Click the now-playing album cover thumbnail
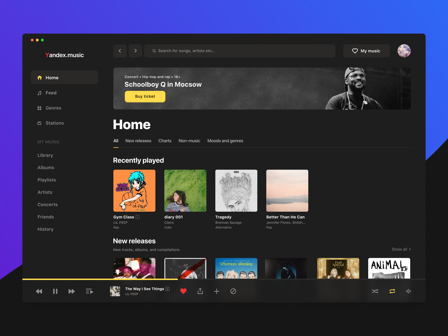The height and width of the screenshot is (336, 448). (x=115, y=291)
